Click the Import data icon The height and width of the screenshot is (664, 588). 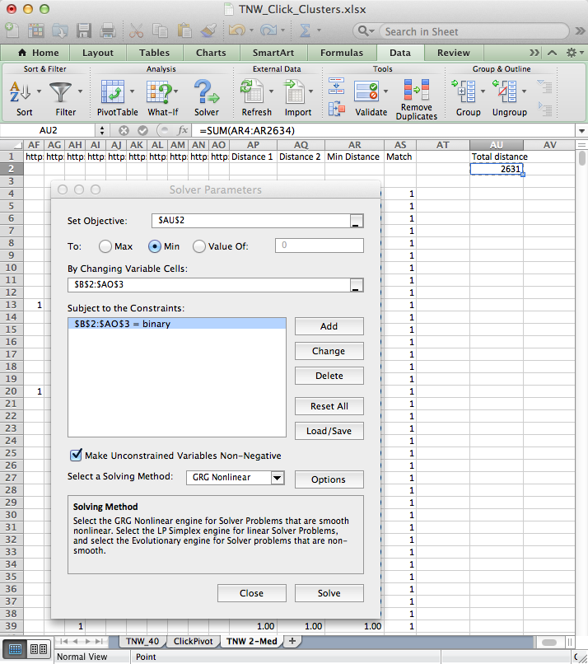pos(293,91)
